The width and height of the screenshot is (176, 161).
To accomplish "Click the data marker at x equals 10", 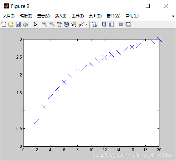I will tap(91, 64).
